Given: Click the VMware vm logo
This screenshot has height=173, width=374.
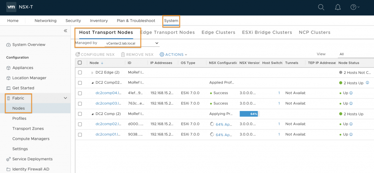Looking at the screenshot, I should pyautogui.click(x=11, y=7).
